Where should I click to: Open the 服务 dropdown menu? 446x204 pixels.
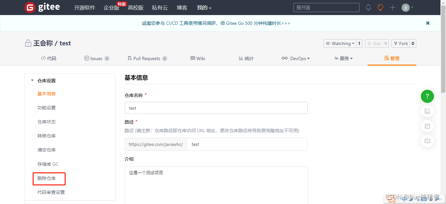(343, 58)
